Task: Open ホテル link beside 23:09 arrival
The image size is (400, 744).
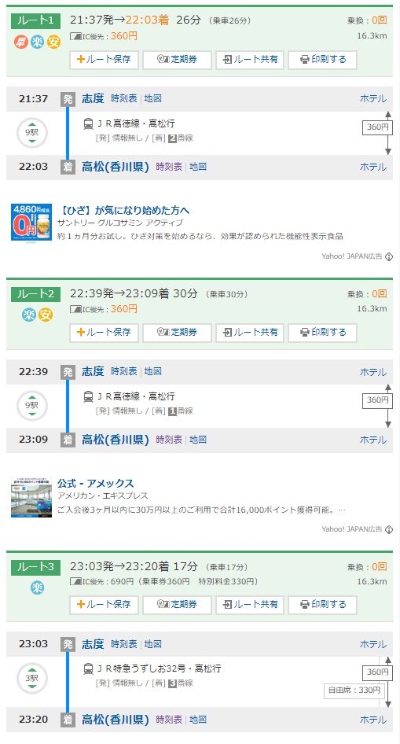Action: coord(373,440)
